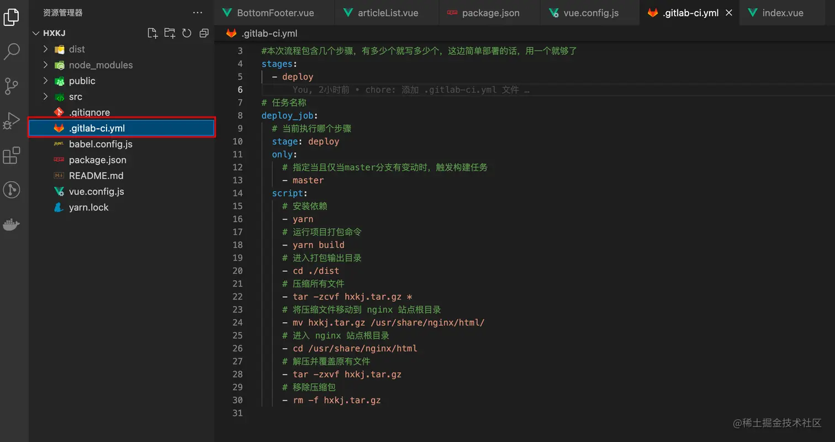Viewport: 835px width, 442px height.
Task: Click the .gitlab-ci.yml breadcrumb
Action: [262, 34]
